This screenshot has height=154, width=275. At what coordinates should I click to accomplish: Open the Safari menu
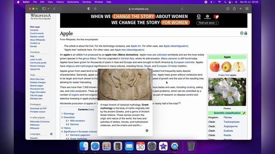pos(26,2)
